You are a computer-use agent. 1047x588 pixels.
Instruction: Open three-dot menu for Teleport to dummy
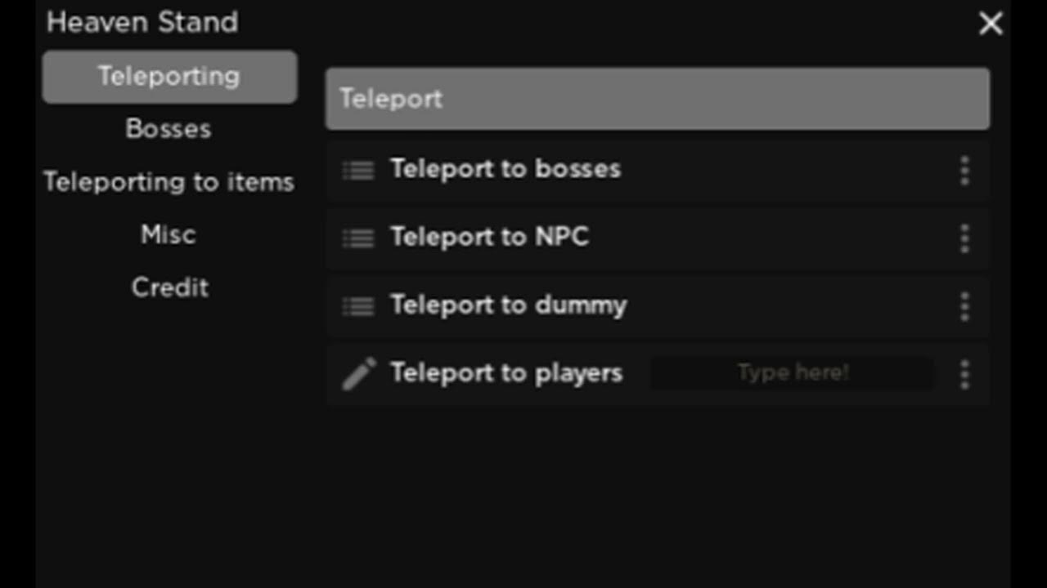click(x=964, y=306)
